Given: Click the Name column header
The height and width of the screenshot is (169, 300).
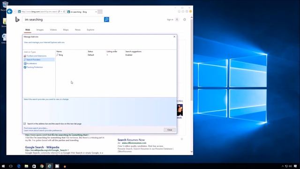Looking at the screenshot, I should pyautogui.click(x=59, y=52).
